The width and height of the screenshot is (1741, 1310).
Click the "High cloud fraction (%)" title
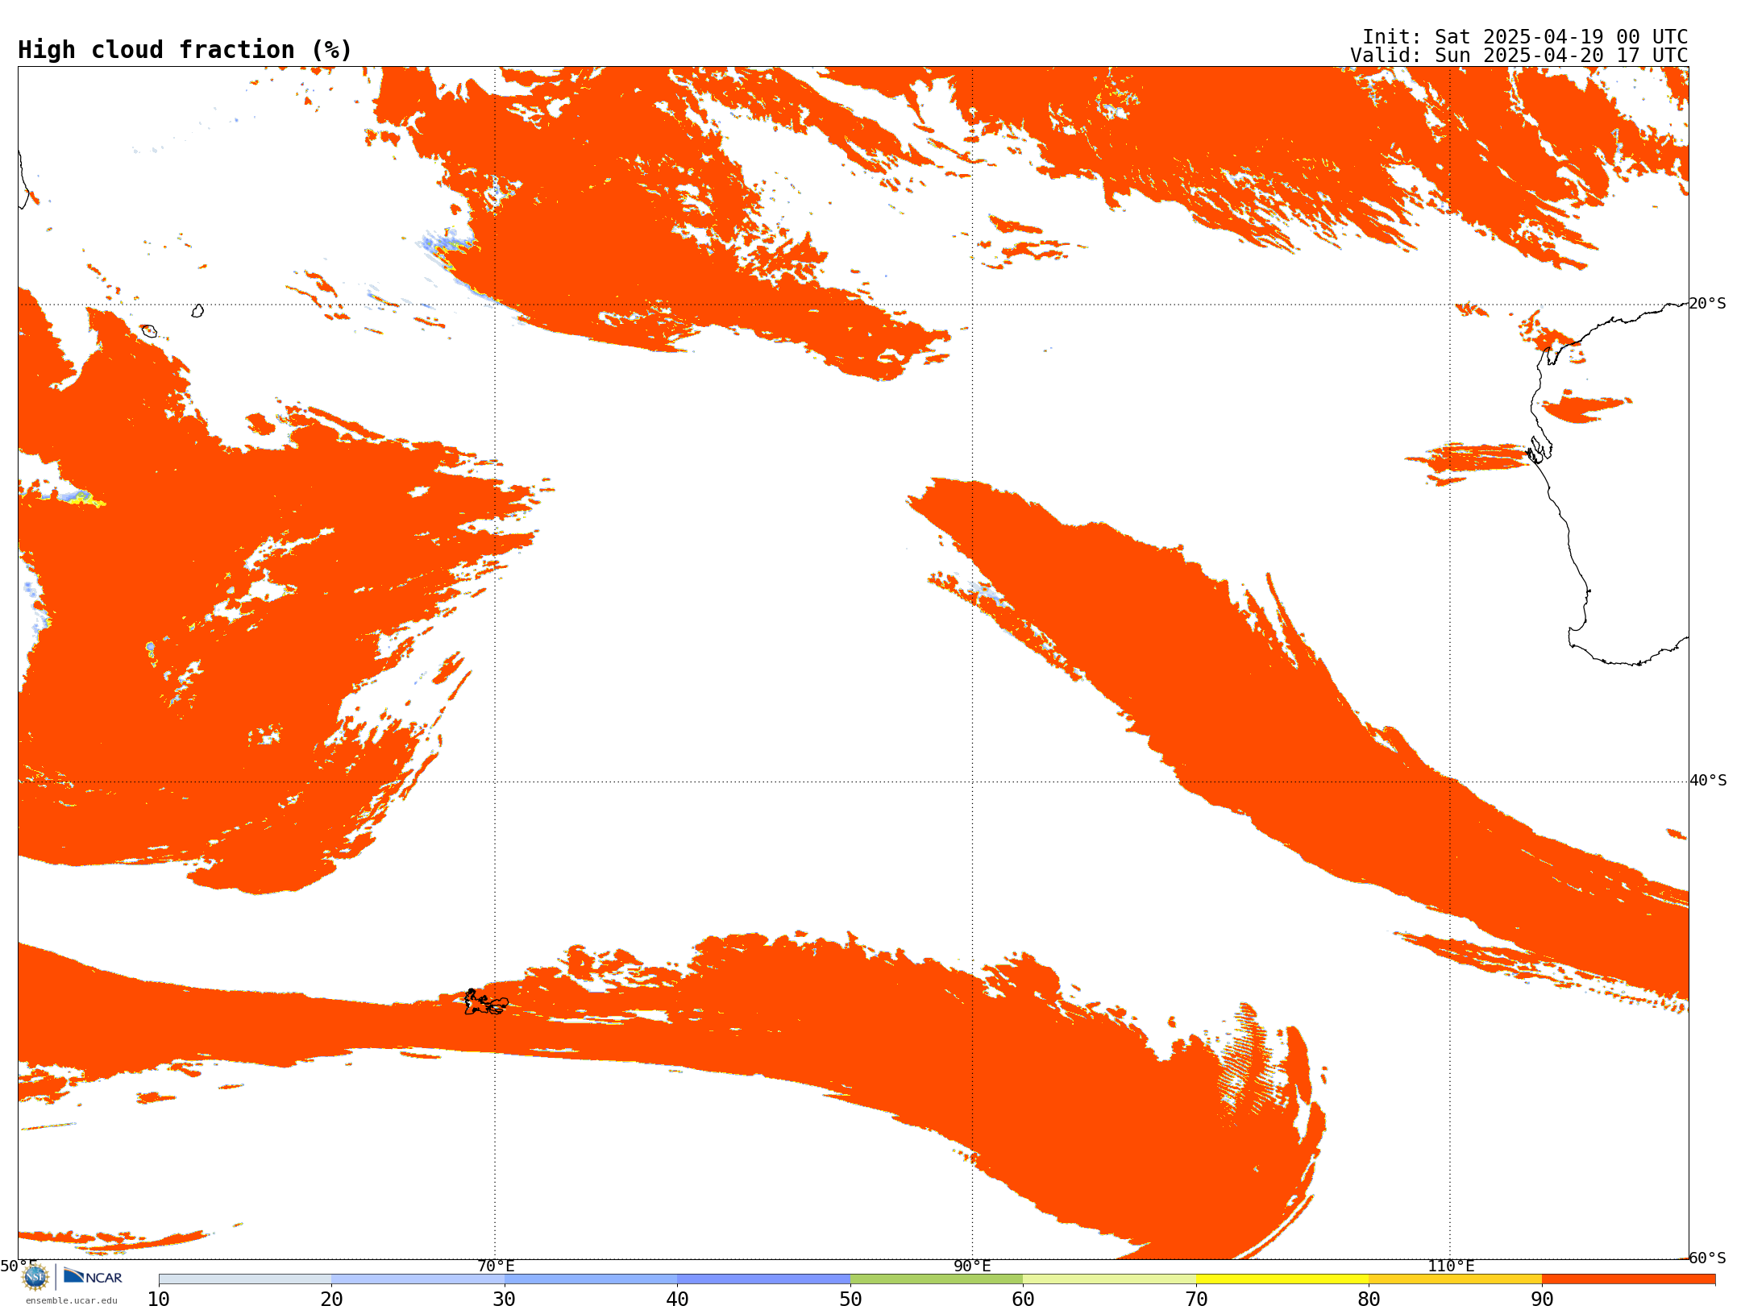pyautogui.click(x=185, y=50)
